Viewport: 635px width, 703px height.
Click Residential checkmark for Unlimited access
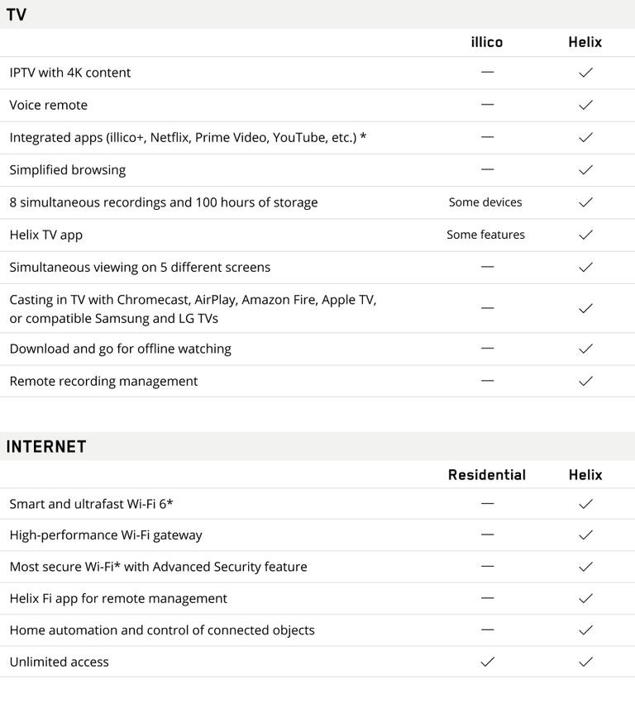(487, 662)
